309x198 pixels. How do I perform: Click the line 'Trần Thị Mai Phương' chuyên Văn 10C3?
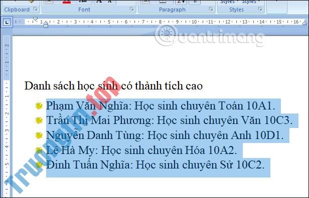[x=169, y=120]
